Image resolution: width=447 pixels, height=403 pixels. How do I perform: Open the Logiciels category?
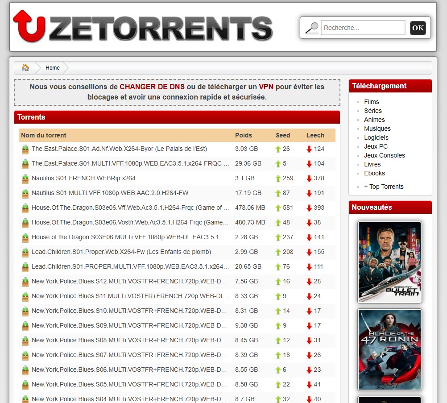point(376,137)
